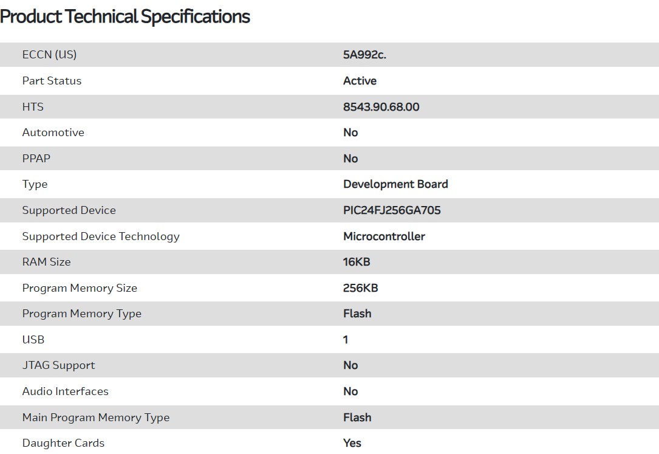Click the Microcontroller technology value
The image size is (659, 454).
[x=384, y=236]
